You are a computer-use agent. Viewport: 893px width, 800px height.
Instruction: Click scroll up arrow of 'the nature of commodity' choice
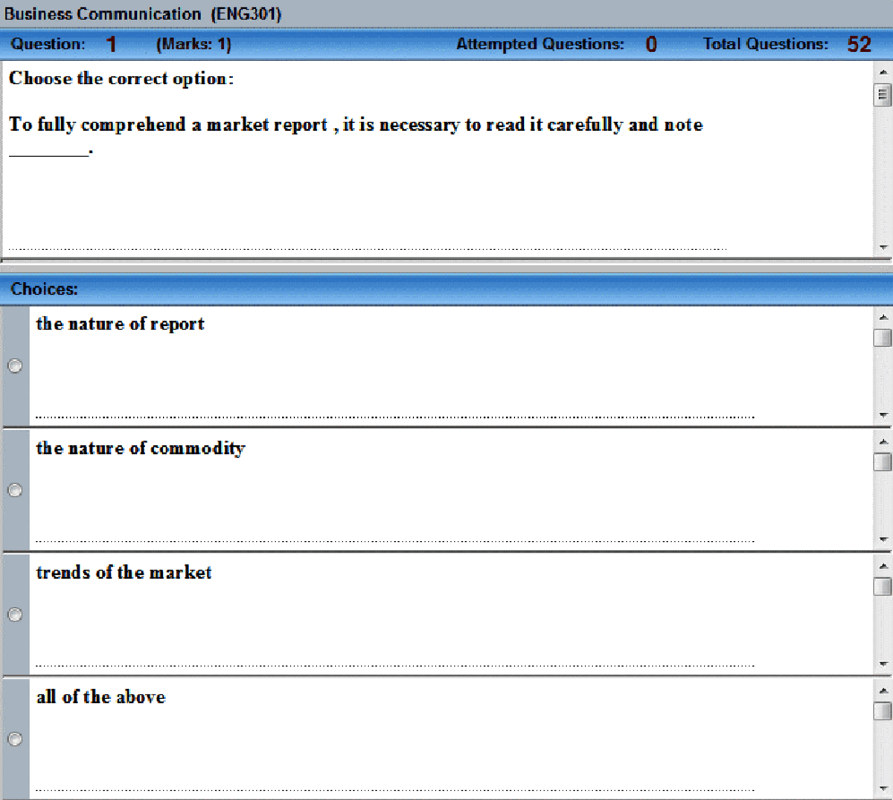pos(883,441)
